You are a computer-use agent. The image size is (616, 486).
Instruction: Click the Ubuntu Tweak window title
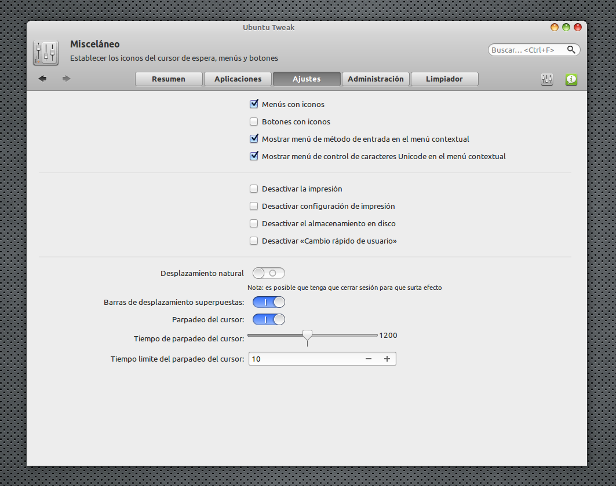268,27
